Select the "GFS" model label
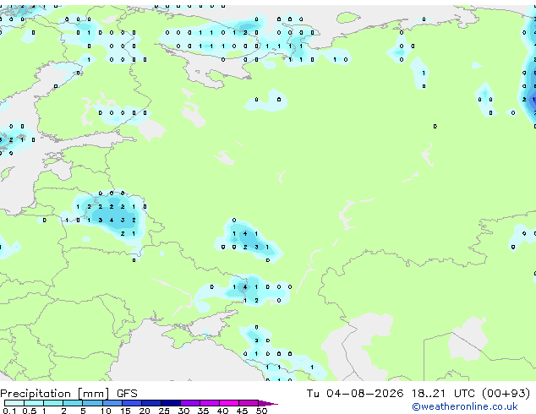This screenshot has height=414, width=536. (x=127, y=394)
